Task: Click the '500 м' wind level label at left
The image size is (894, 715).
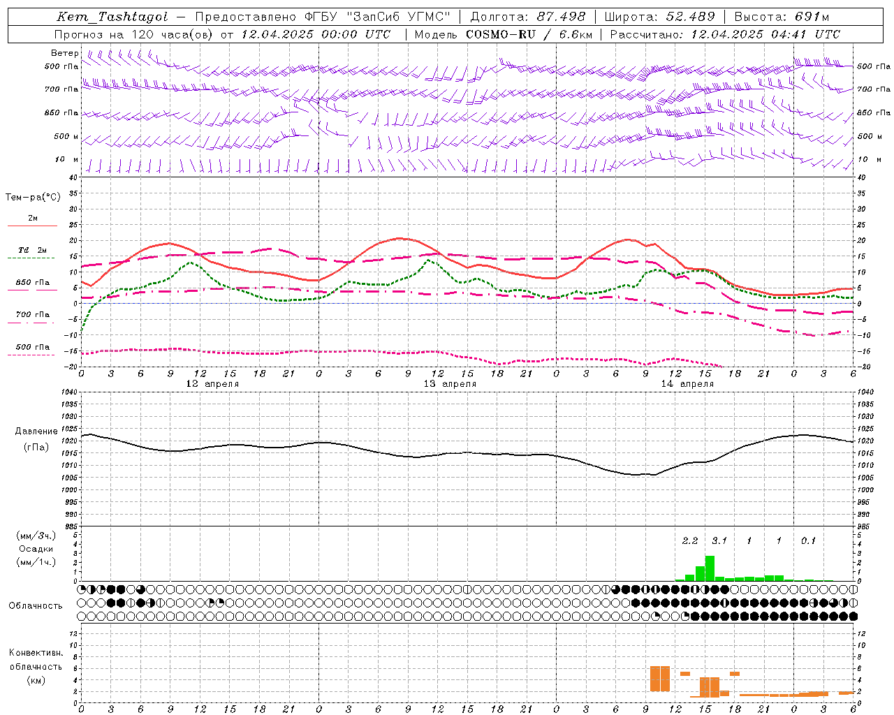Action: (66, 136)
